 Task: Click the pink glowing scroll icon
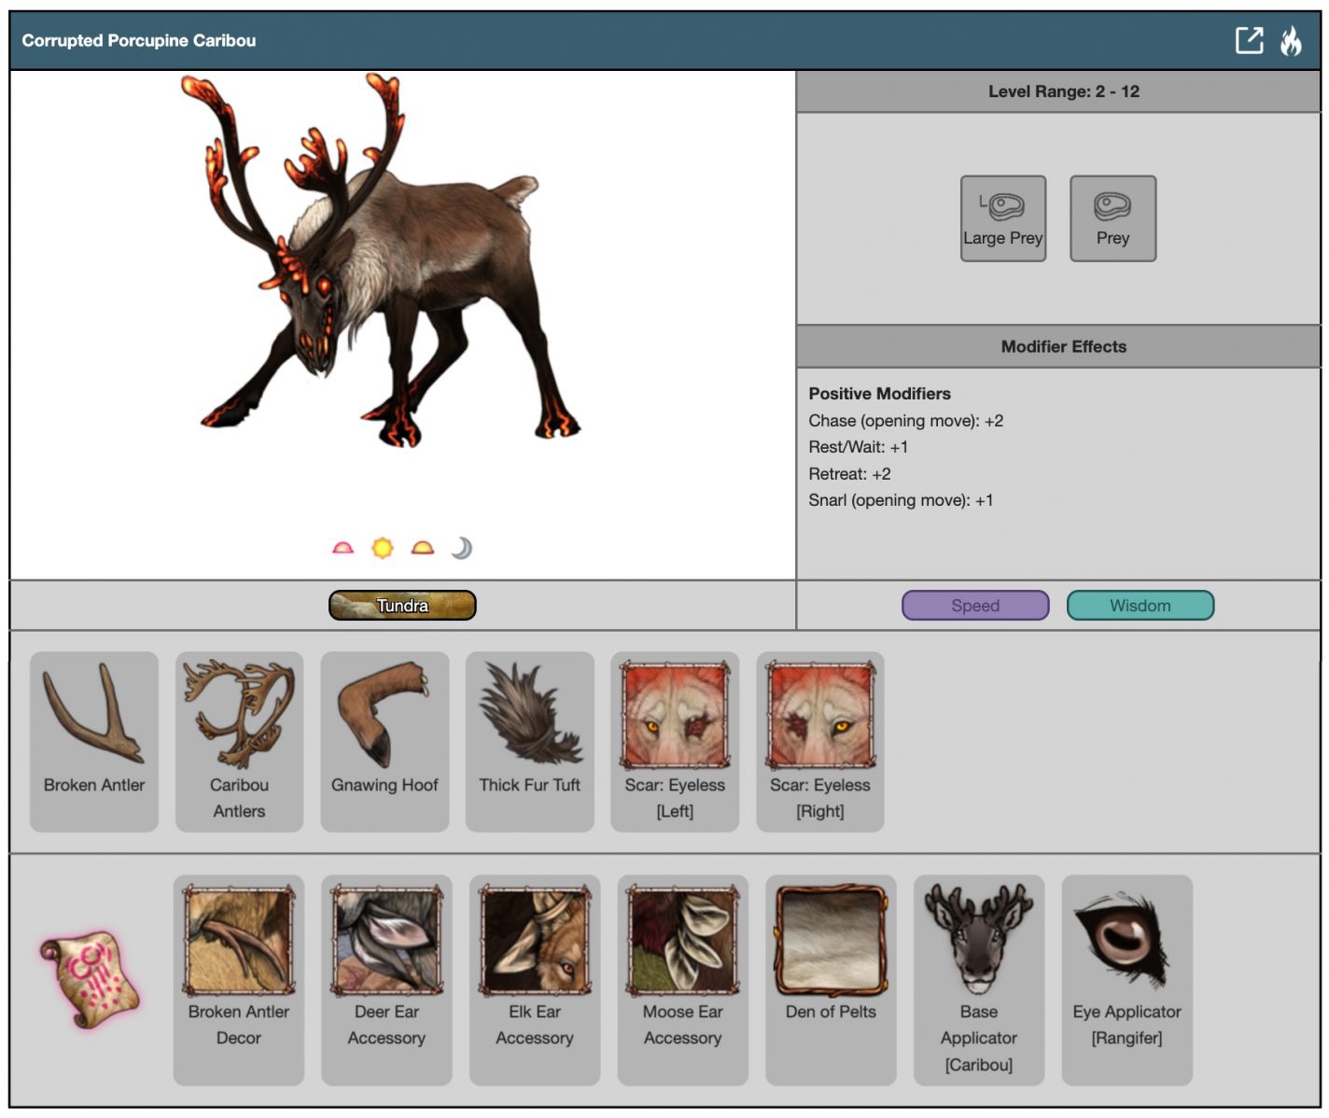tap(91, 979)
